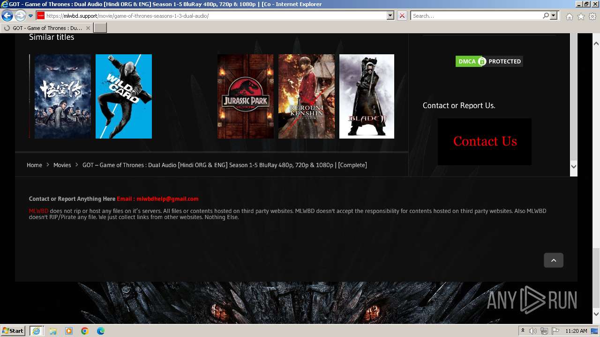
Task: Launch Google Chrome from the taskbar
Action: pos(85,331)
